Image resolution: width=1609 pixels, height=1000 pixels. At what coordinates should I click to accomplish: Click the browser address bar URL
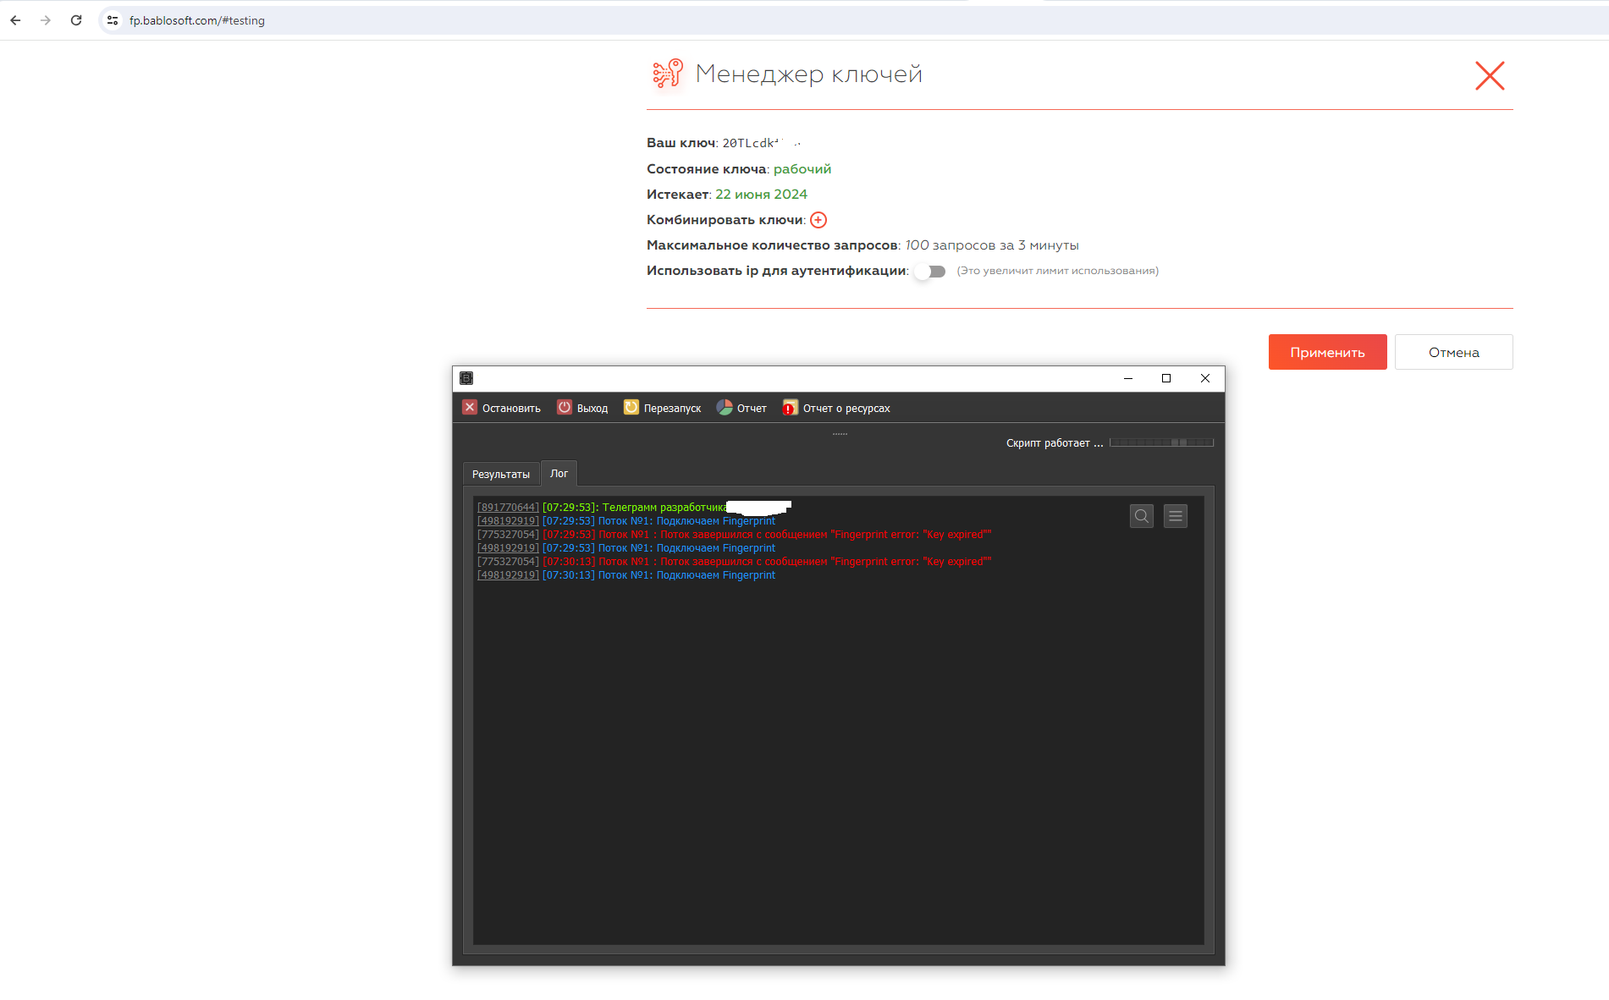pos(197,20)
